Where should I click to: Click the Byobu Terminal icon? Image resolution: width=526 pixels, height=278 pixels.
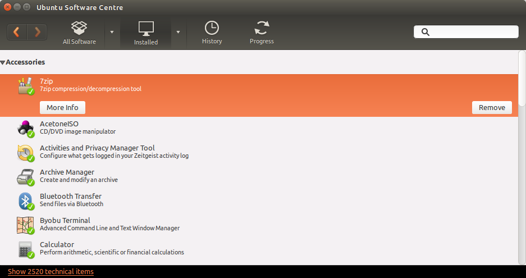point(26,226)
